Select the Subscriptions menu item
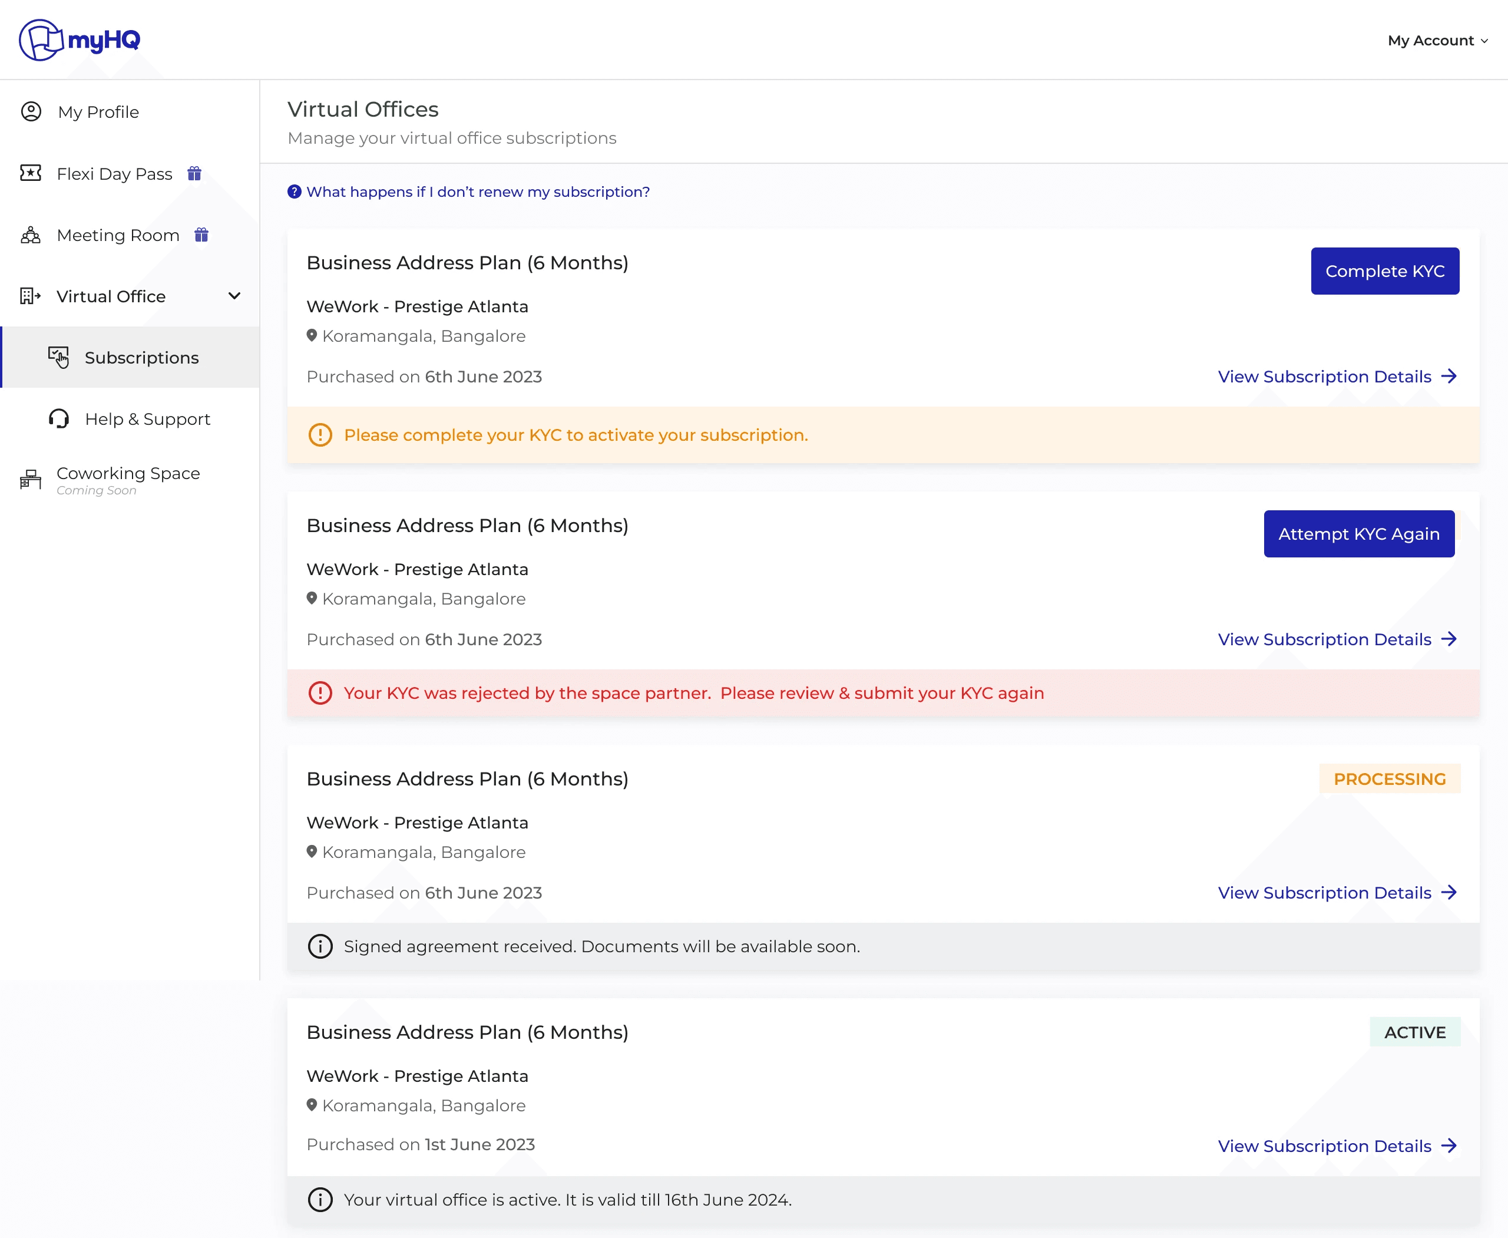Image resolution: width=1508 pixels, height=1238 pixels. tap(141, 357)
